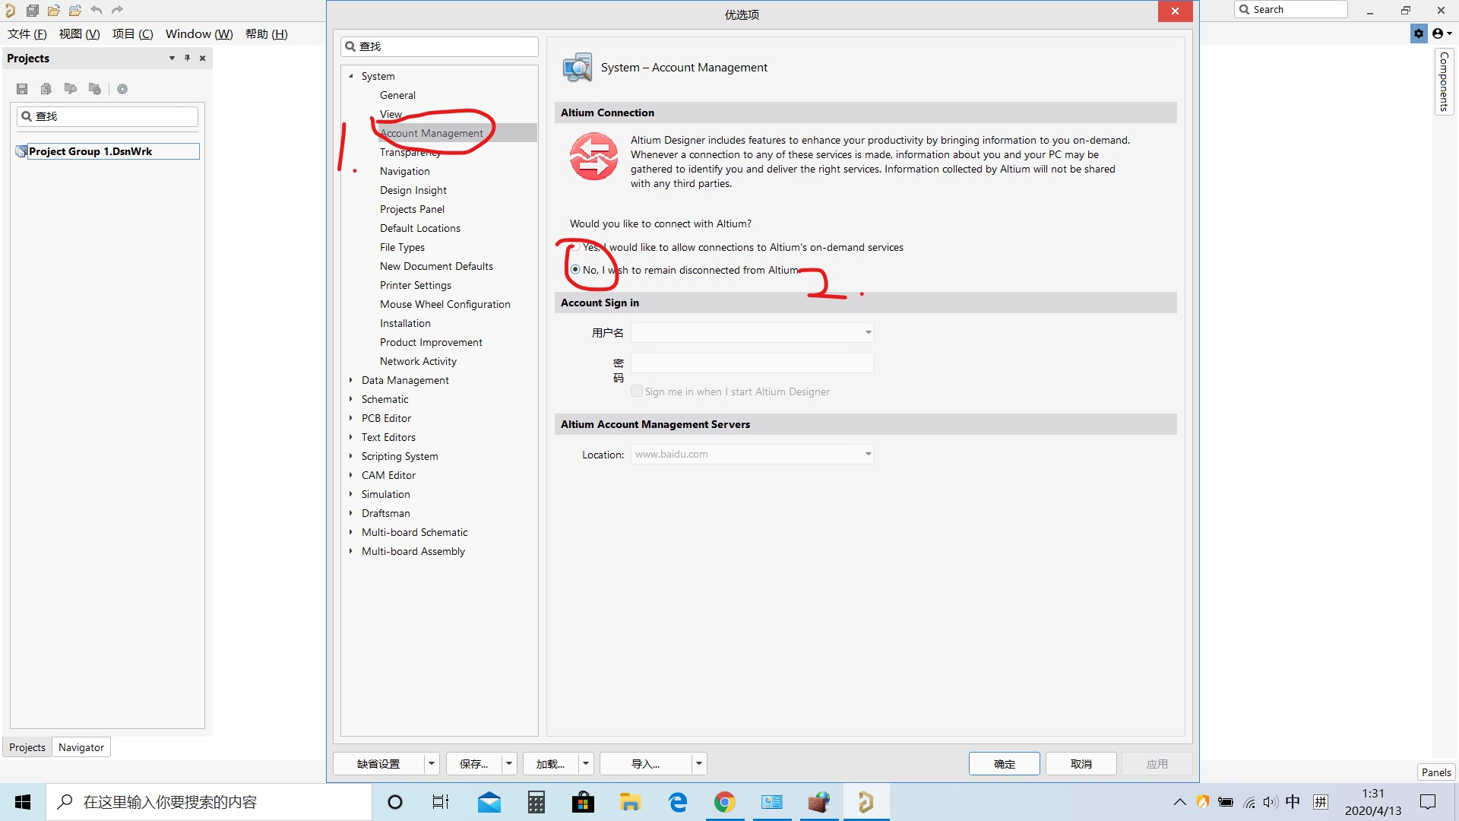Close the Projects panel with X icon
Image resolution: width=1459 pixels, height=821 pixels.
[x=203, y=58]
